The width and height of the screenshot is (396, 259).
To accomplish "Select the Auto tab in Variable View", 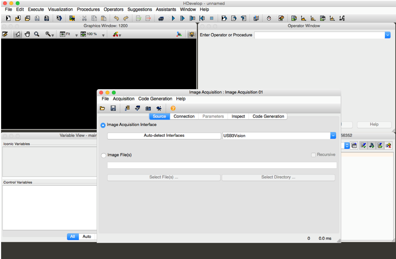I will (87, 237).
